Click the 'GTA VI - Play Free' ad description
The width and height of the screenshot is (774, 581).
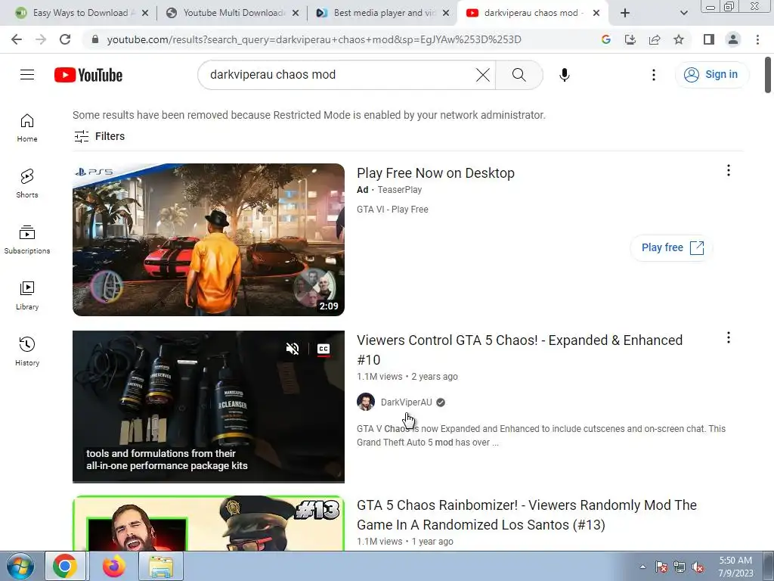click(392, 210)
